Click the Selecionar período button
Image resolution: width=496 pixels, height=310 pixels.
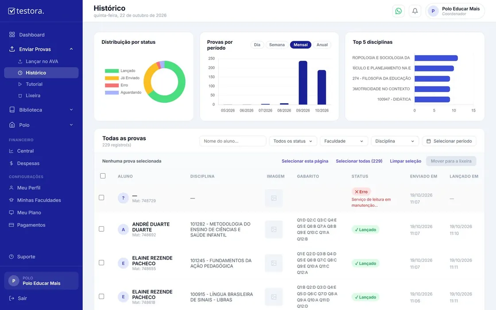pos(449,141)
